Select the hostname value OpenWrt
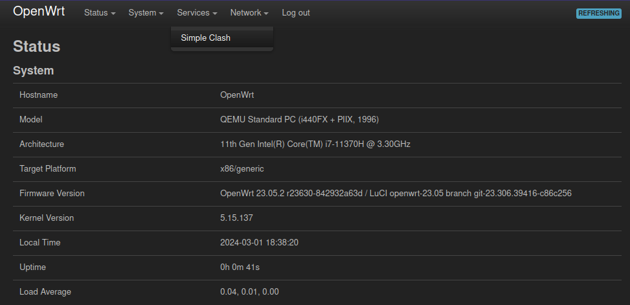The image size is (630, 305). 237,95
